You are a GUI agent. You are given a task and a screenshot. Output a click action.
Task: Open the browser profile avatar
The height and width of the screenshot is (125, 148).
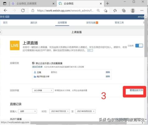click(133, 10)
